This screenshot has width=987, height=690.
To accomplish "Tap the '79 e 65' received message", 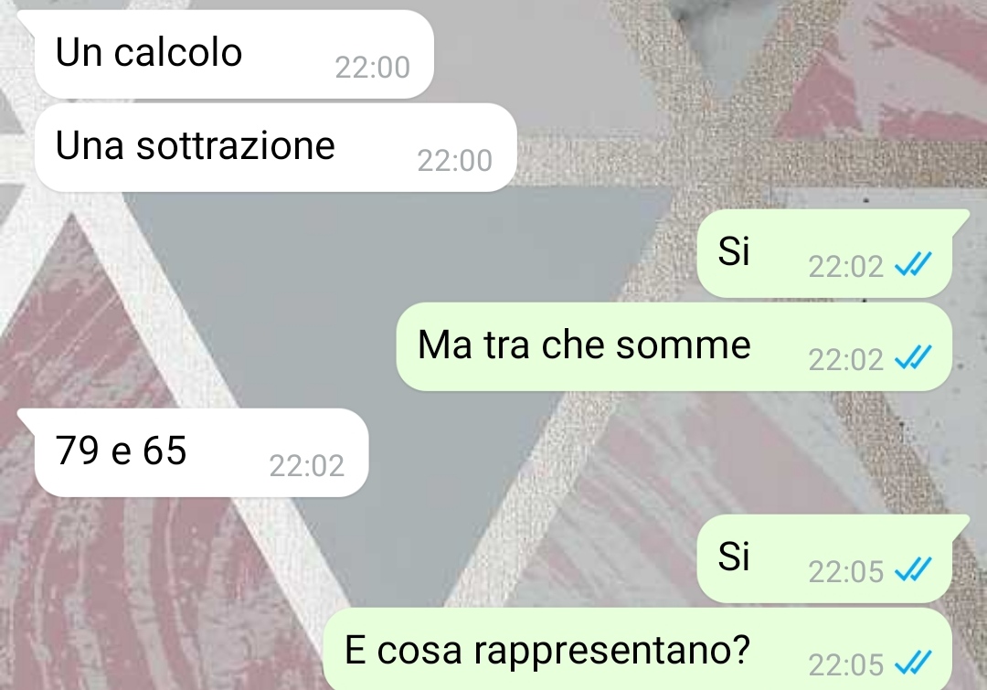I will click(x=201, y=452).
